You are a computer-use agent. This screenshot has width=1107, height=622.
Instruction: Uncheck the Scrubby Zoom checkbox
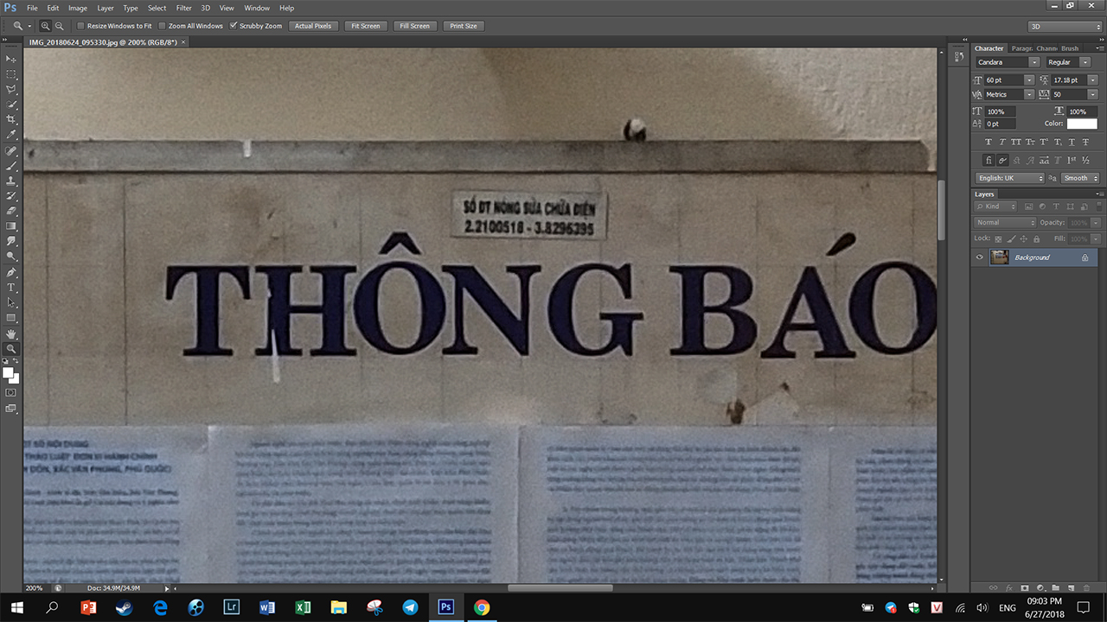tap(234, 26)
